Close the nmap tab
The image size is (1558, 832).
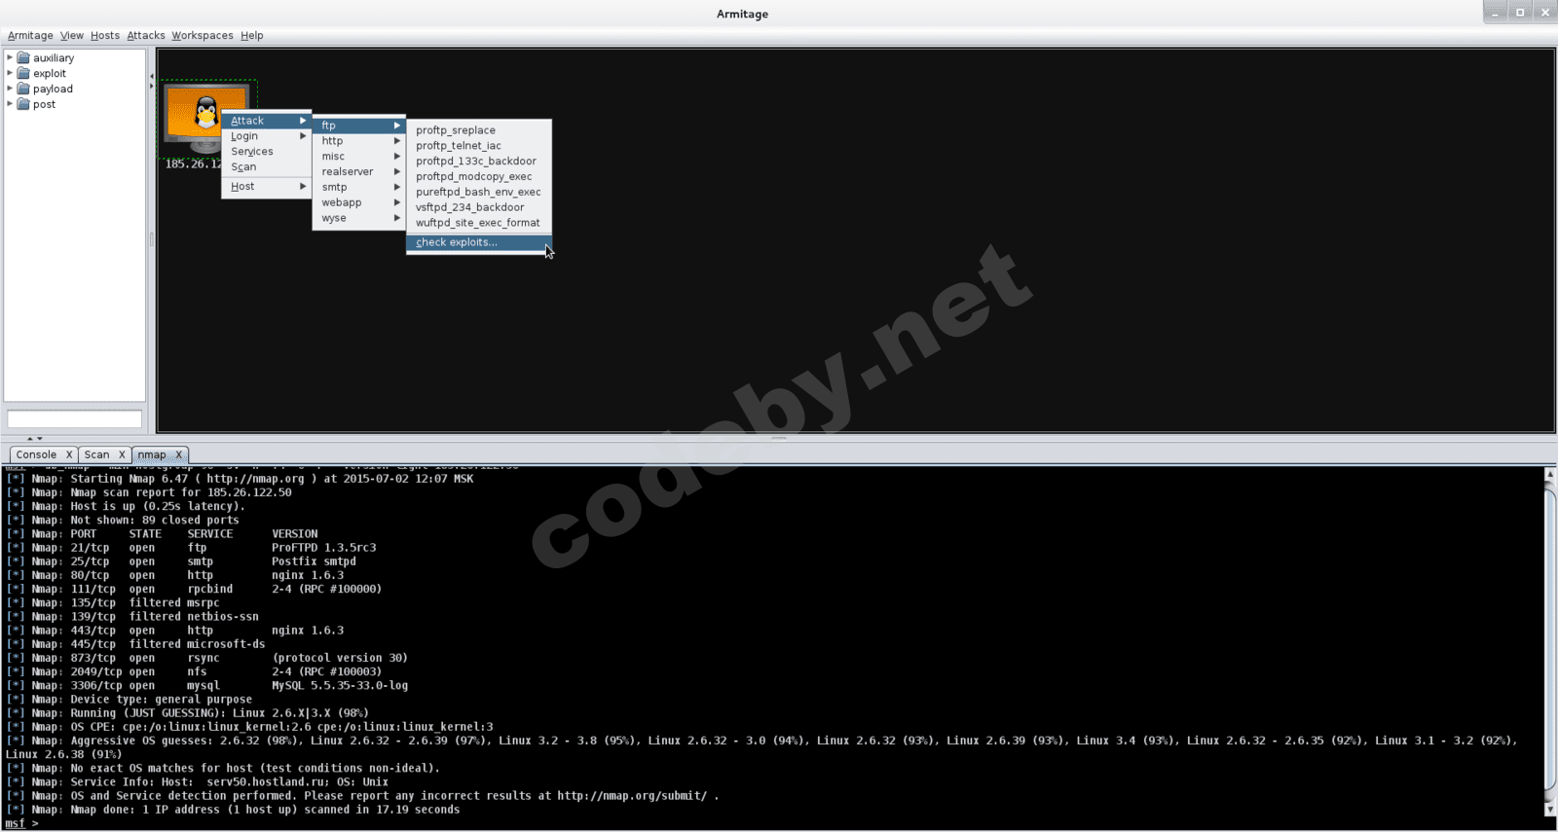point(179,454)
